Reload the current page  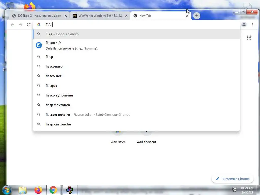tap(29, 25)
